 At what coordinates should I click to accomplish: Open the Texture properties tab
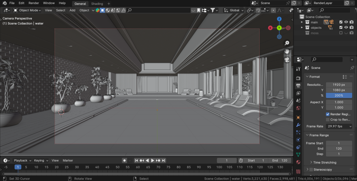coord(298,171)
